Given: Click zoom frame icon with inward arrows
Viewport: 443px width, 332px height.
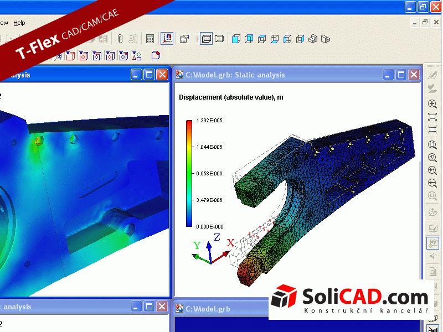Looking at the screenshot, I should (x=432, y=129).
